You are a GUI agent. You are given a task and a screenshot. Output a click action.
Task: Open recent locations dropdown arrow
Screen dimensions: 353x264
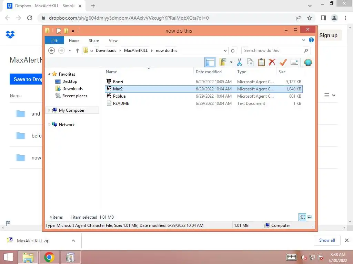tap(70, 51)
